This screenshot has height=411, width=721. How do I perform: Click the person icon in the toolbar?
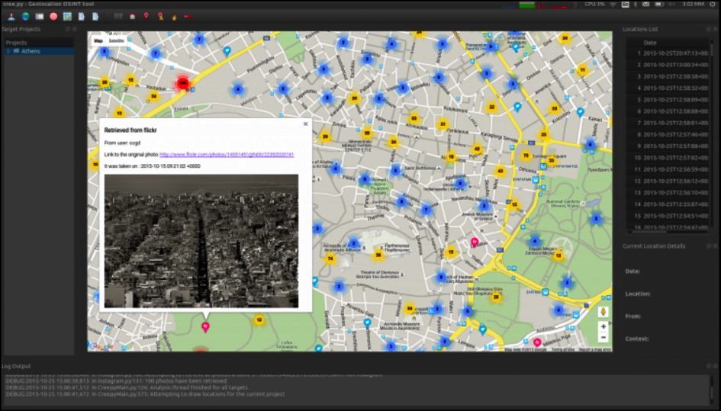pyautogui.click(x=10, y=16)
